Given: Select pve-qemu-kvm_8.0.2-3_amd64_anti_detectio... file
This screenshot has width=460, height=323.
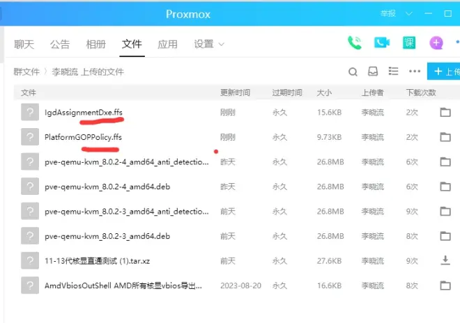Looking at the screenshot, I should [x=127, y=212].
